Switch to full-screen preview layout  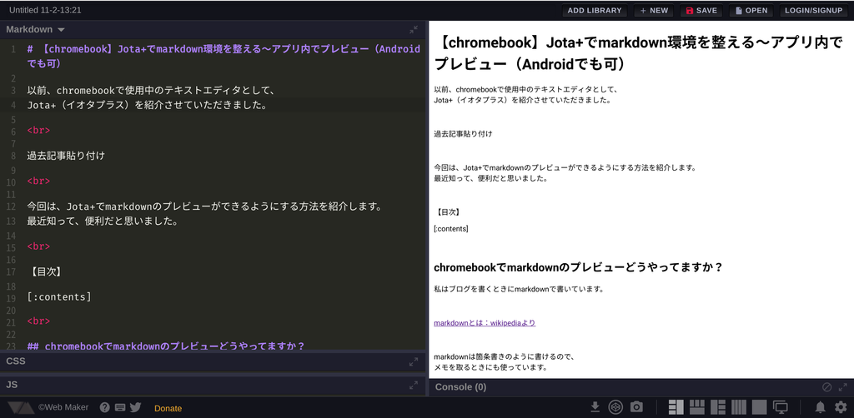(x=759, y=406)
